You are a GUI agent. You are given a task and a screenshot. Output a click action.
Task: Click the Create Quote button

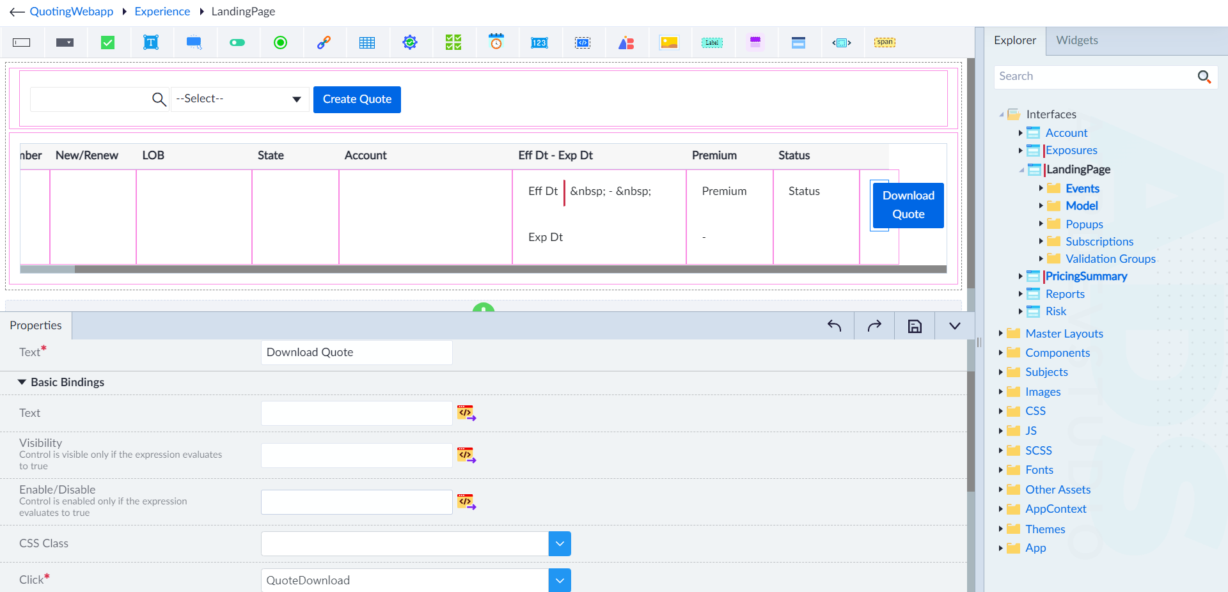[357, 100]
